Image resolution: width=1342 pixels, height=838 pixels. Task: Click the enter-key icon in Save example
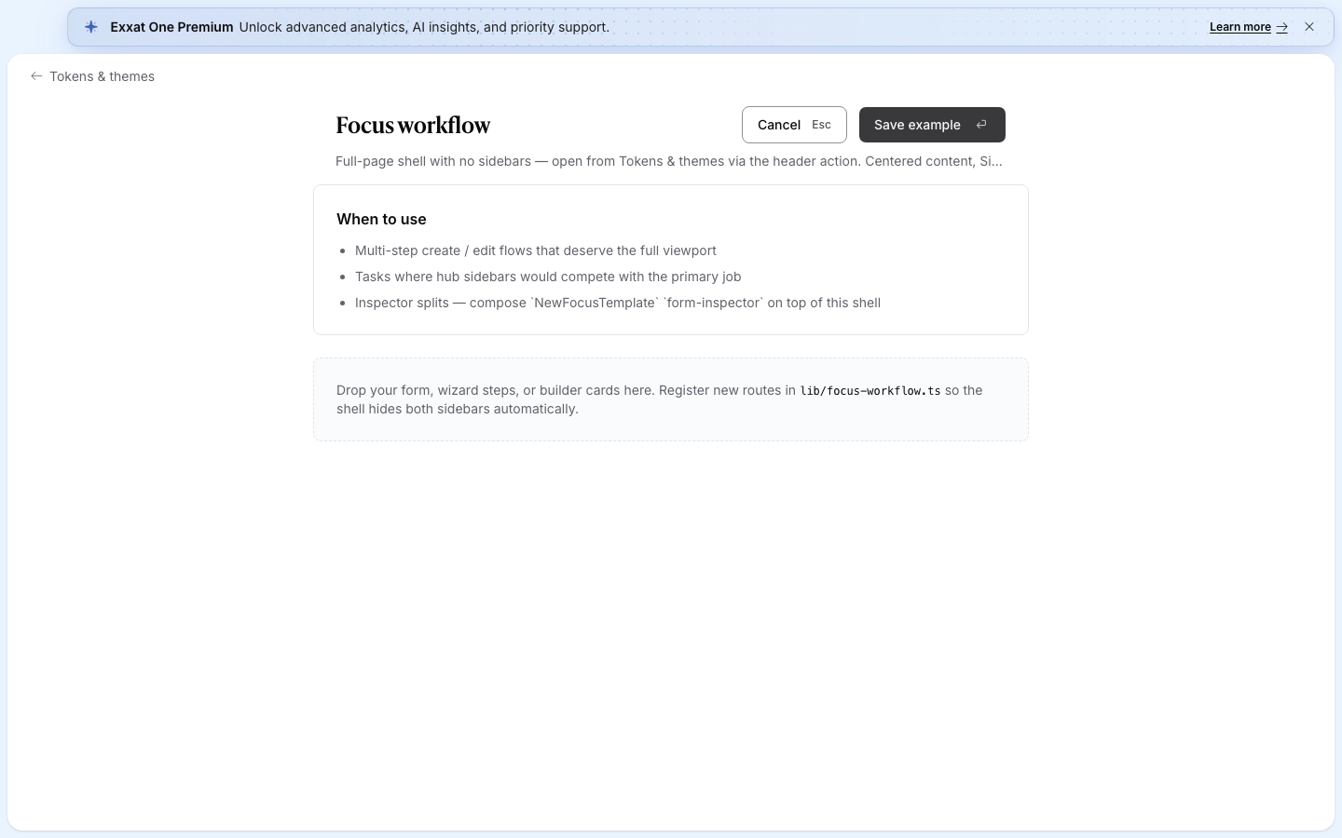click(x=981, y=125)
